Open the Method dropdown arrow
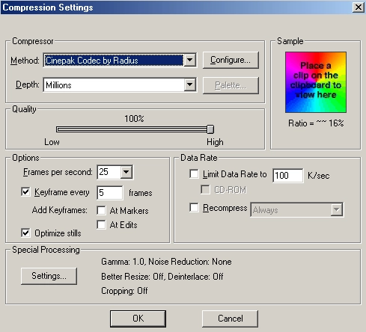 (x=190, y=60)
